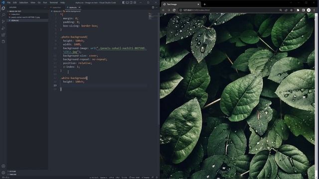Viewport: 319px width, 179px height.
Task: Click the zoom magnifier in Chrome address bar
Action: click(281, 10)
